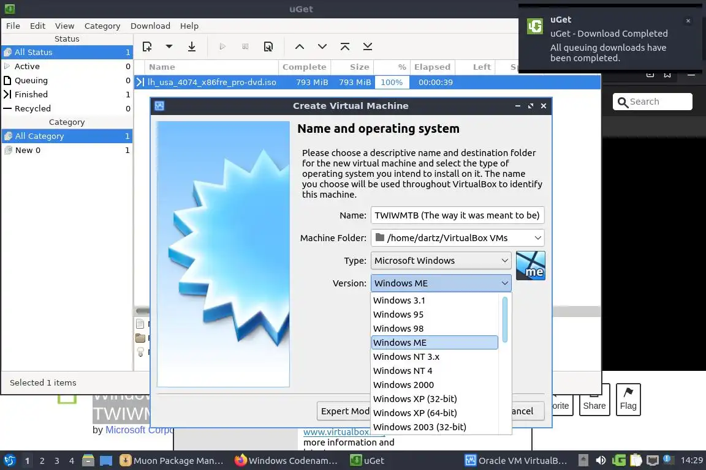Switch to Muon Package Manager taskbar entry
This screenshot has height=470, width=706.
[x=172, y=461]
